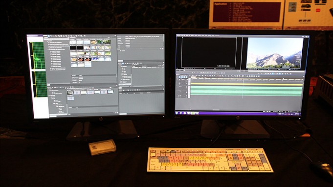Open the Internet Explorer icon on the taskbar

pyautogui.click(x=181, y=113)
